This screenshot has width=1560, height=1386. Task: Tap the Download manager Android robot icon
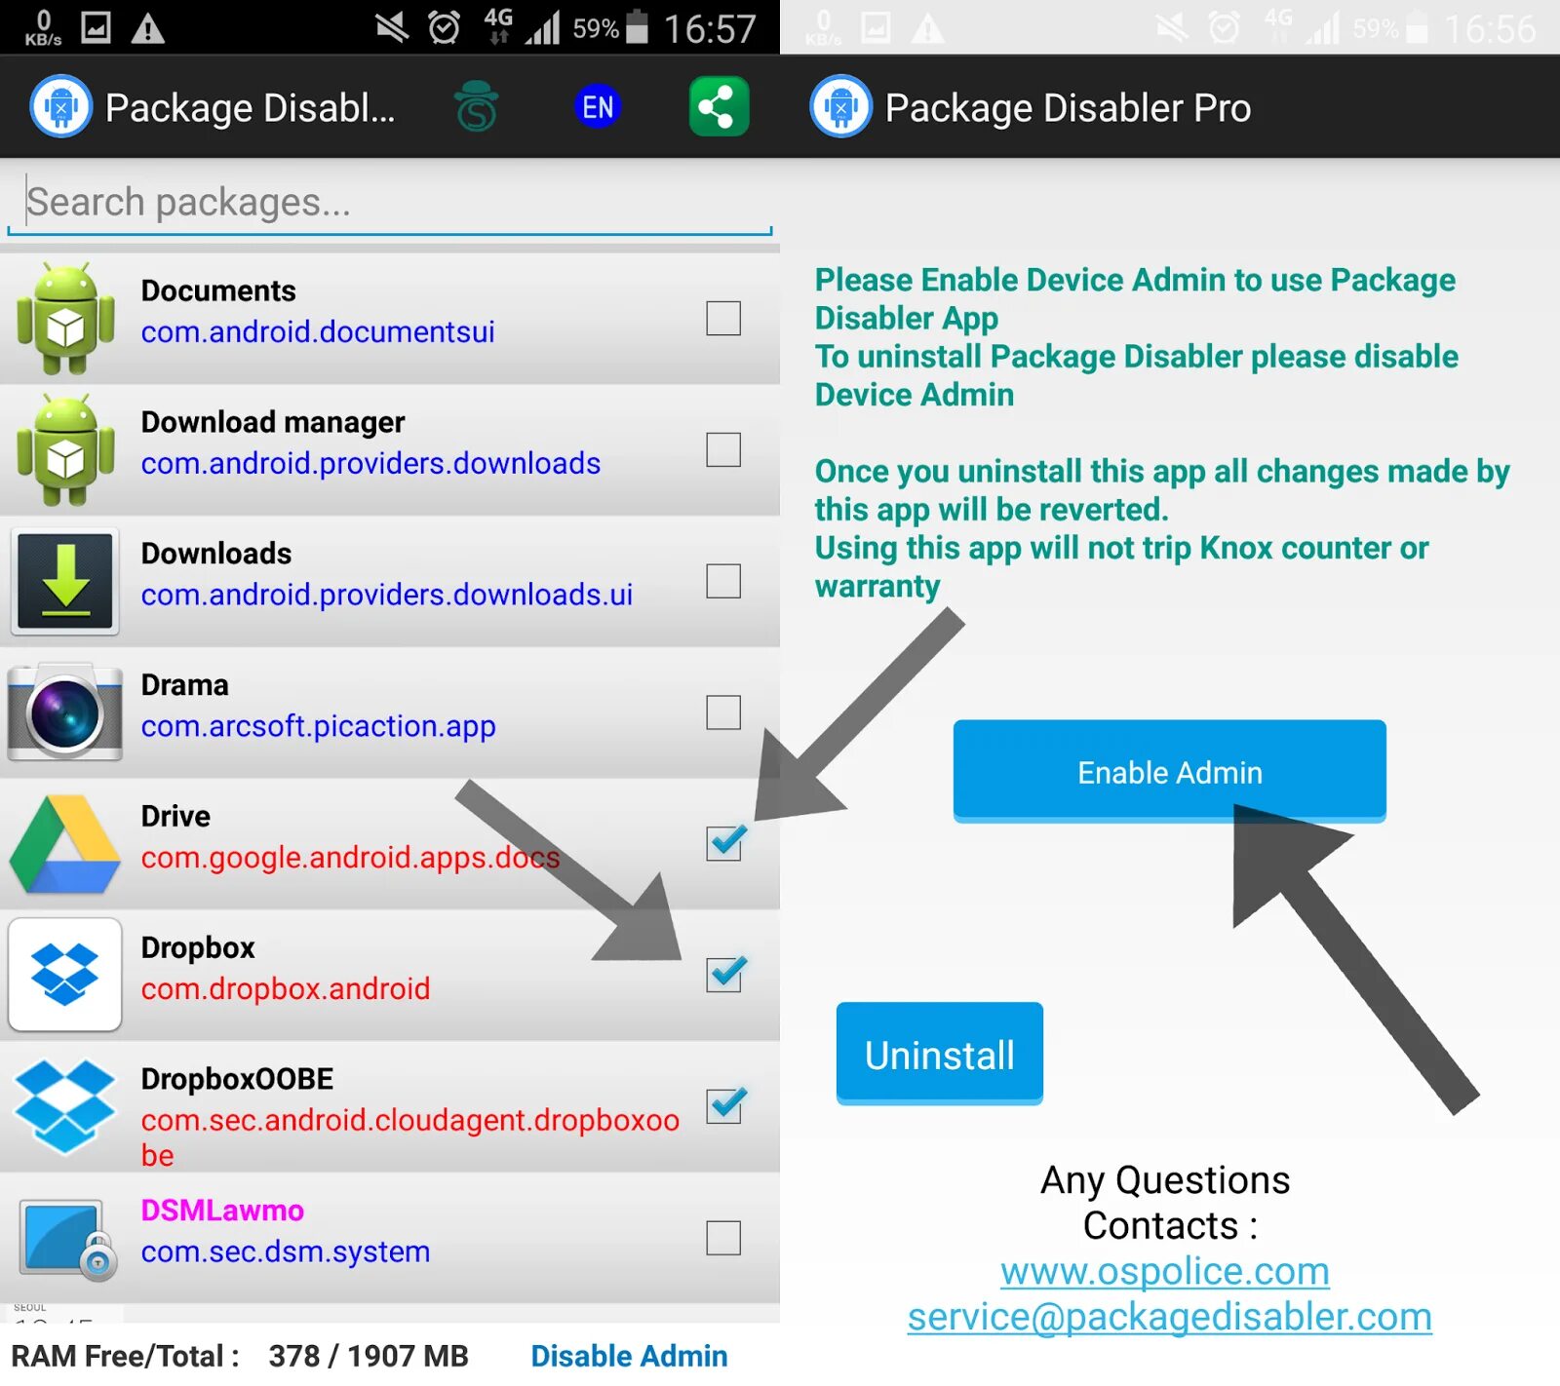65,449
